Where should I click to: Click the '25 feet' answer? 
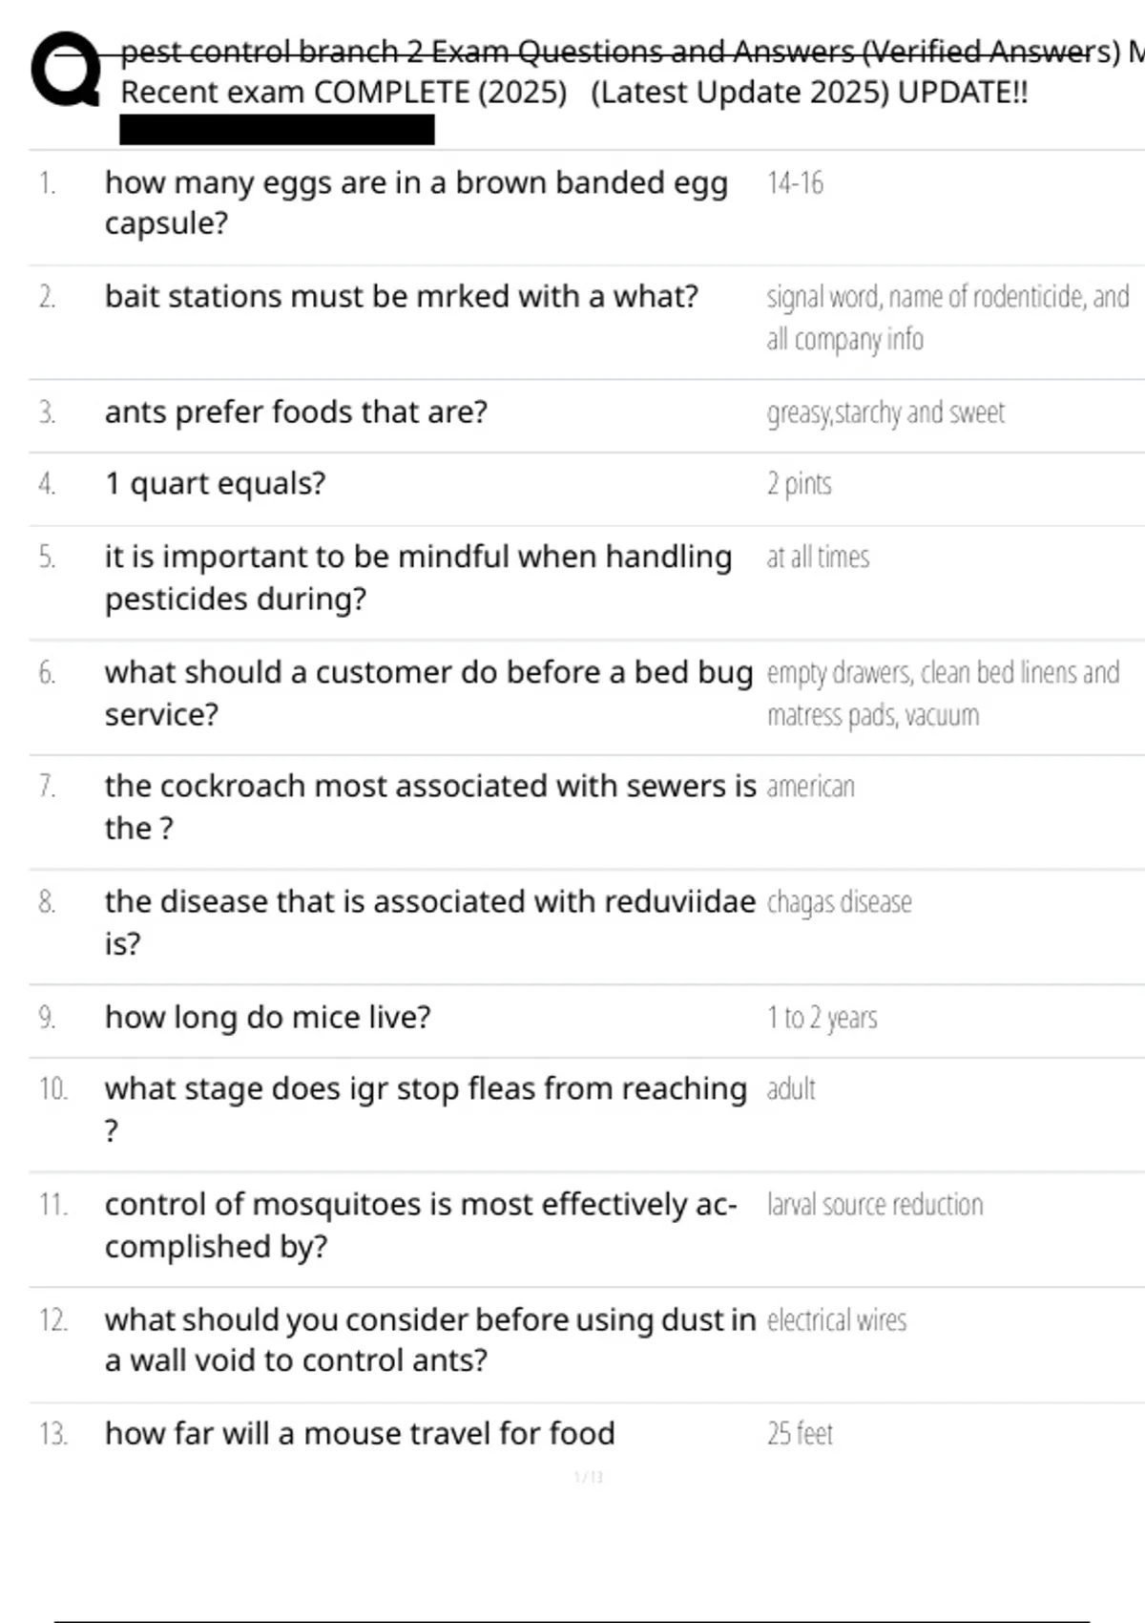pyautogui.click(x=800, y=1434)
